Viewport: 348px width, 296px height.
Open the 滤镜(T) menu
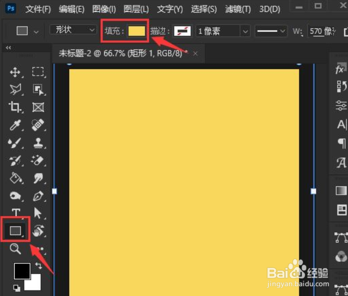click(x=238, y=9)
